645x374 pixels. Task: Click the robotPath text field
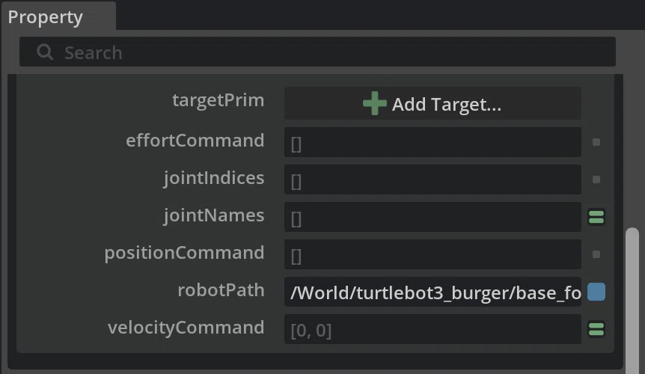coord(432,292)
